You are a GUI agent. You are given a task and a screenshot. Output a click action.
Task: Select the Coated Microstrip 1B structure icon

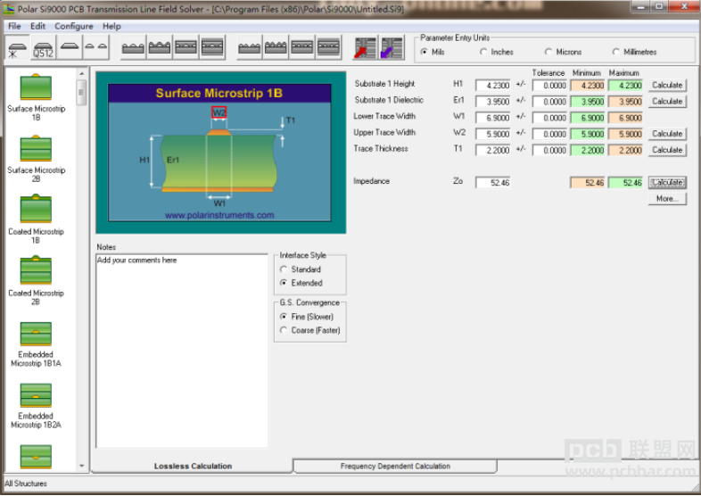coord(36,209)
